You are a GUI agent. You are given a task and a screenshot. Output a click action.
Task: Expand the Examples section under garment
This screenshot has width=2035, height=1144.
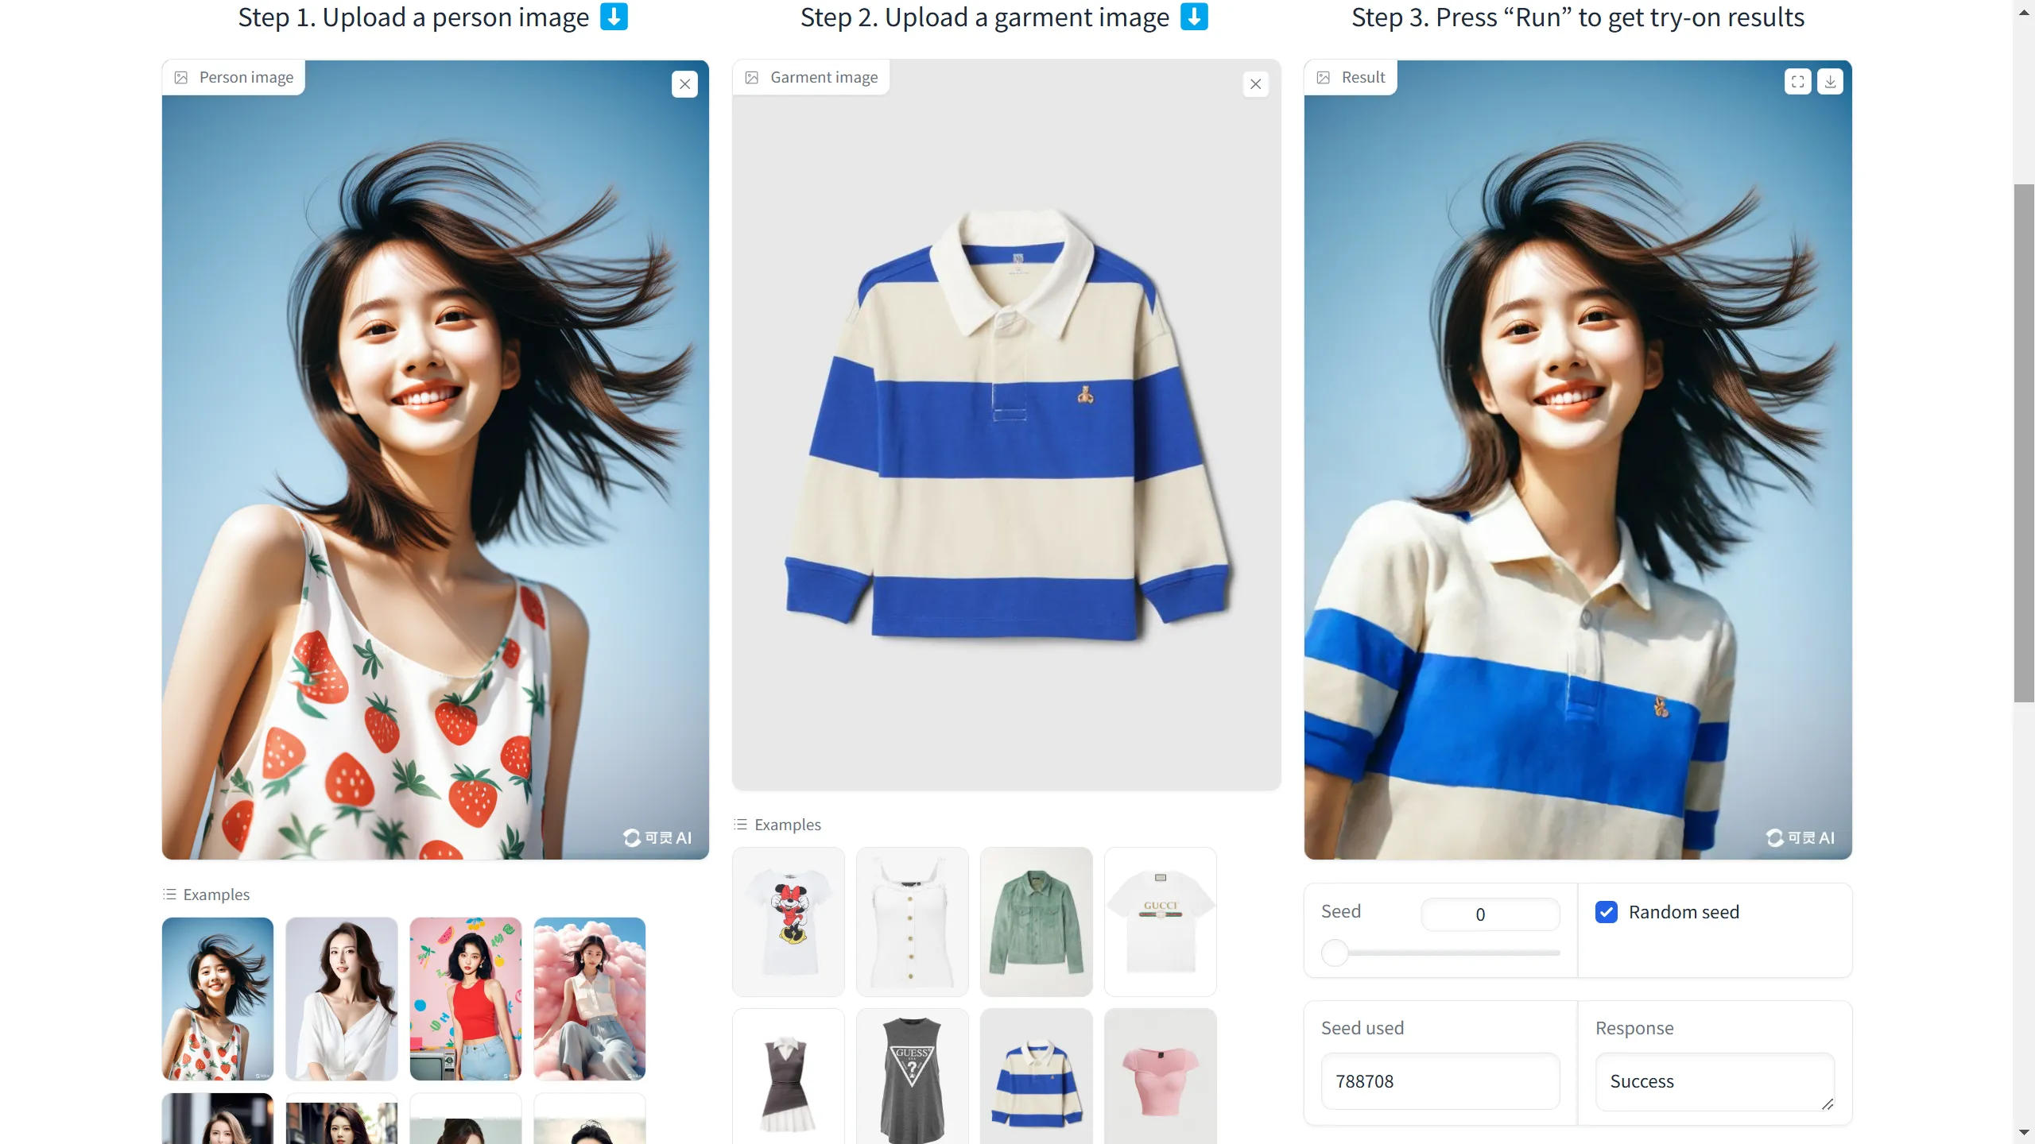(x=777, y=823)
